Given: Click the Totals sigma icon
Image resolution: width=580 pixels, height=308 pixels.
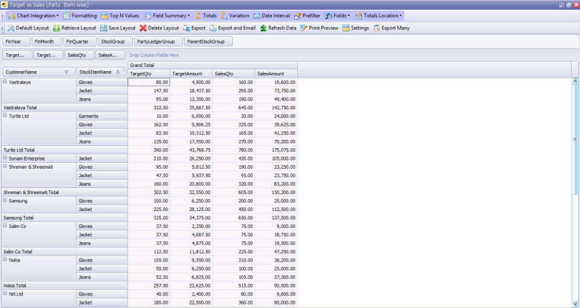Looking at the screenshot, I should (x=198, y=16).
